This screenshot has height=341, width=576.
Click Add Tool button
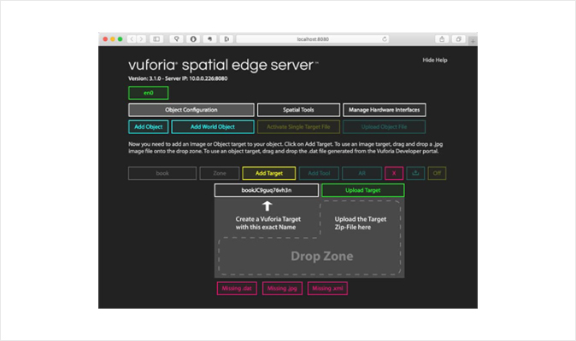coord(319,173)
